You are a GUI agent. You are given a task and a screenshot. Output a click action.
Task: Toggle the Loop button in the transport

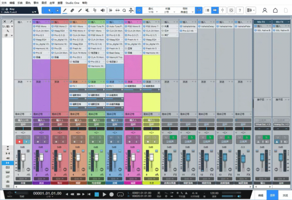click(x=120, y=194)
